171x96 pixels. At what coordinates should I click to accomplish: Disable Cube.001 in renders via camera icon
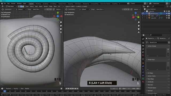pos(169,18)
